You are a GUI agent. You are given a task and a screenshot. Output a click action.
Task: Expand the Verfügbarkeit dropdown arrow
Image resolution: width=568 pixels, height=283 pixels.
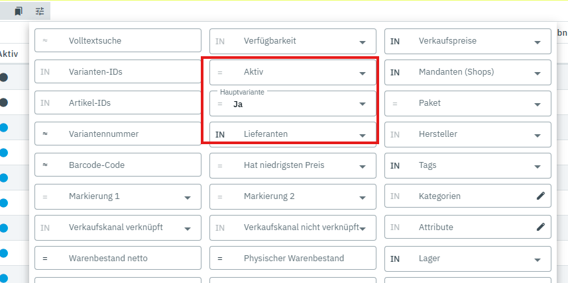362,42
